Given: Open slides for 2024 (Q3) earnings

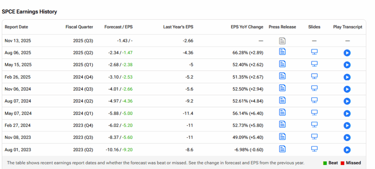Looking at the screenshot, I should coord(314,88).
